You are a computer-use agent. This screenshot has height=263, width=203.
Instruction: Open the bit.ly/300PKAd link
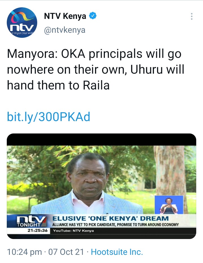[48, 117]
